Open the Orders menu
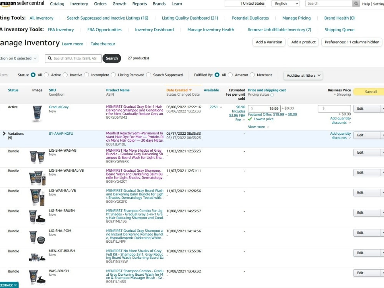Screen dimensions: 384x288 (x=100, y=4)
